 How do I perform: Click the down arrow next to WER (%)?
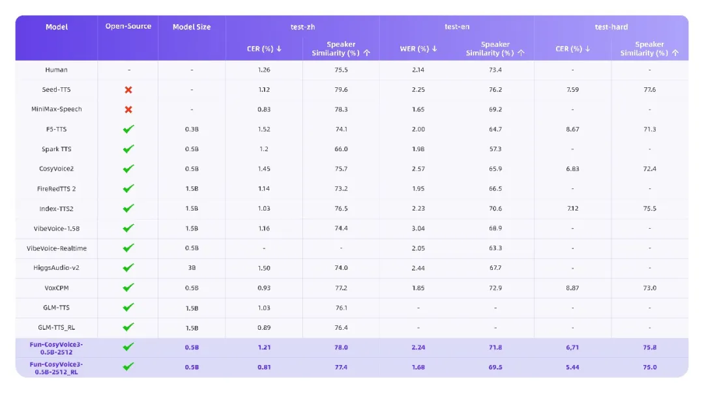[x=435, y=49]
